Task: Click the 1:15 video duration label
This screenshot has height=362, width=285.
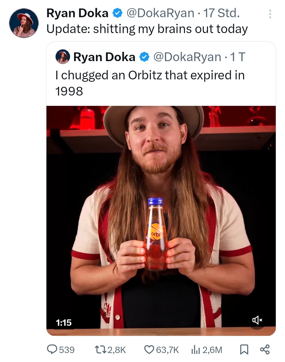Action: 64,323
